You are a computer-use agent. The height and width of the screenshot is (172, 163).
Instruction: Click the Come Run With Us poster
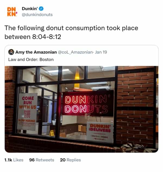(27, 112)
